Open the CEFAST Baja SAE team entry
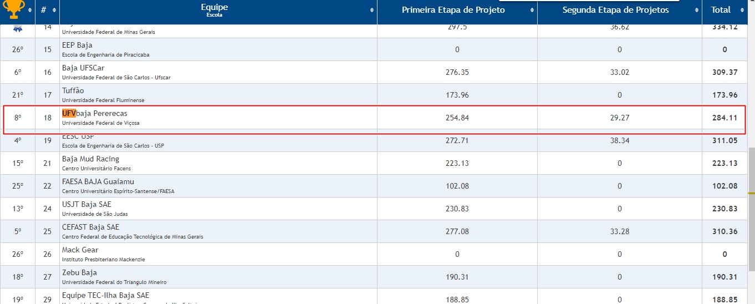Image resolution: width=755 pixels, height=304 pixels. (x=90, y=227)
